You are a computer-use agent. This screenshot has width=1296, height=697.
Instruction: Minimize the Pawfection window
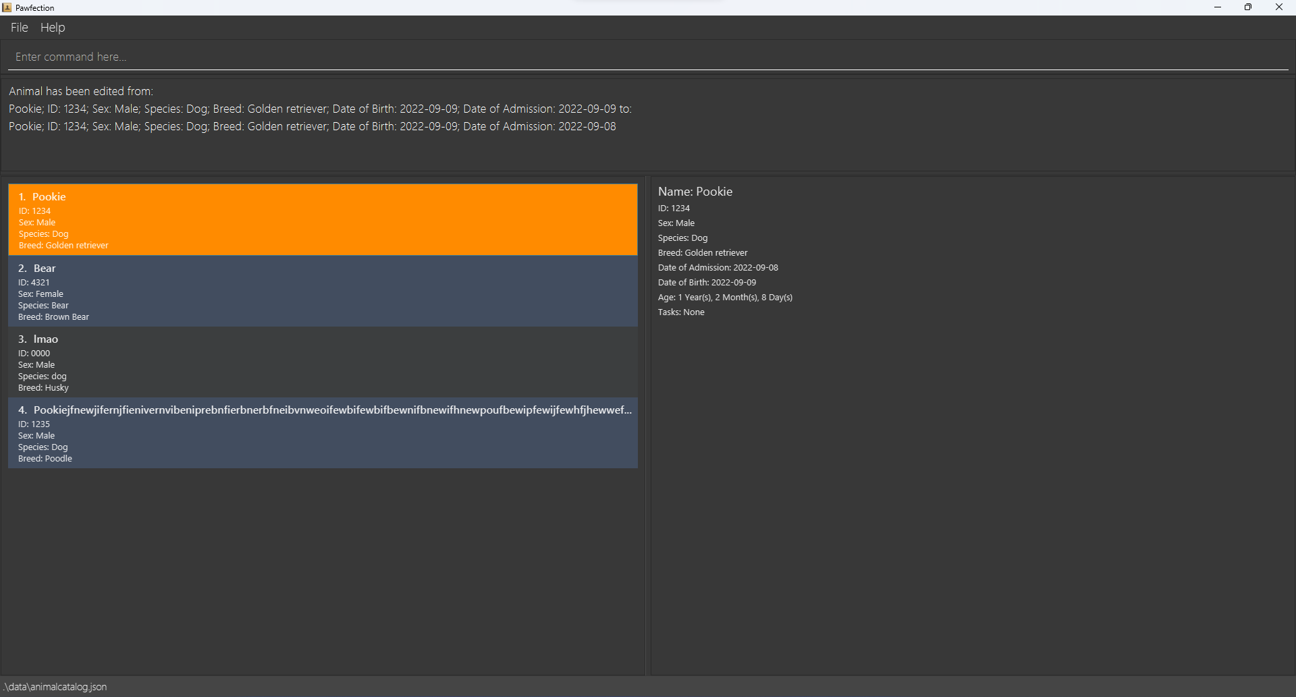coord(1218,7)
